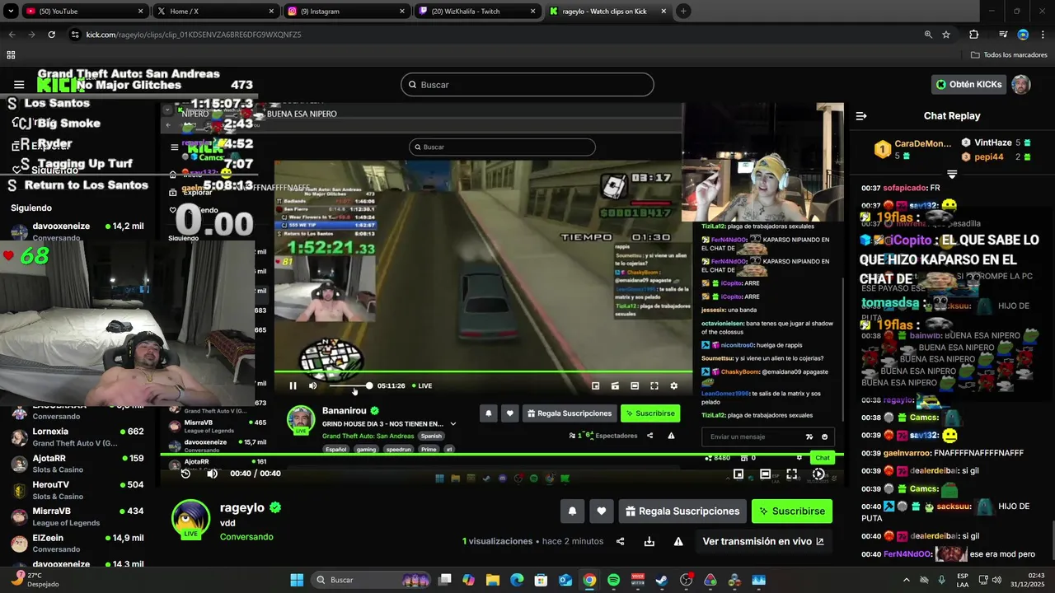The image size is (1055, 593).
Task: Click tomasdsa username in chat replay
Action: tap(889, 303)
